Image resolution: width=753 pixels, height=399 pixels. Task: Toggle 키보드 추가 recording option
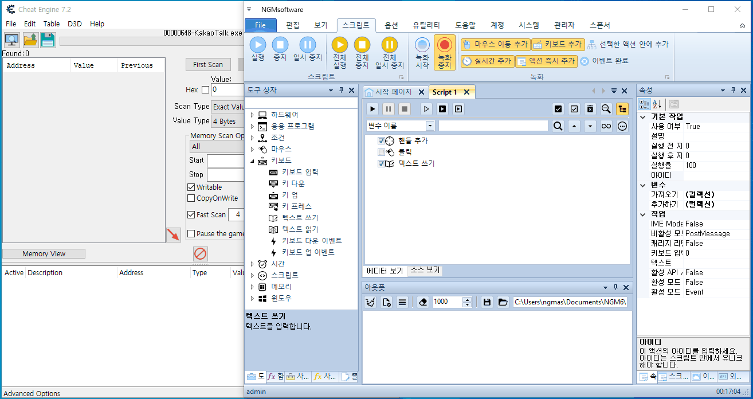[558, 44]
